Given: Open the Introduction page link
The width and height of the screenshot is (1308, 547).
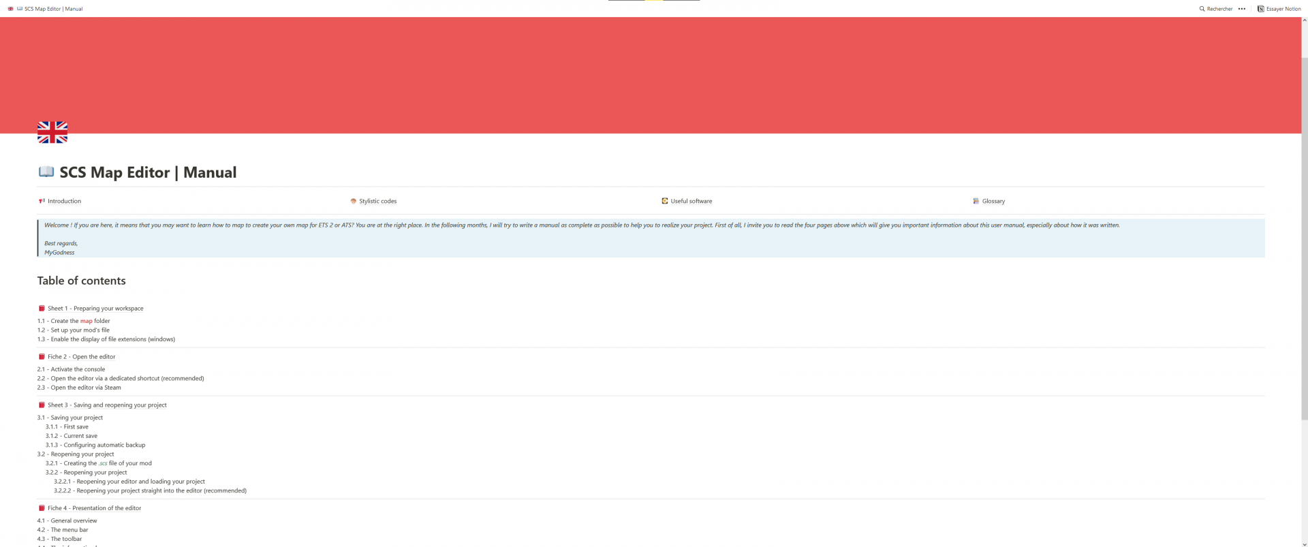Looking at the screenshot, I should click(64, 201).
